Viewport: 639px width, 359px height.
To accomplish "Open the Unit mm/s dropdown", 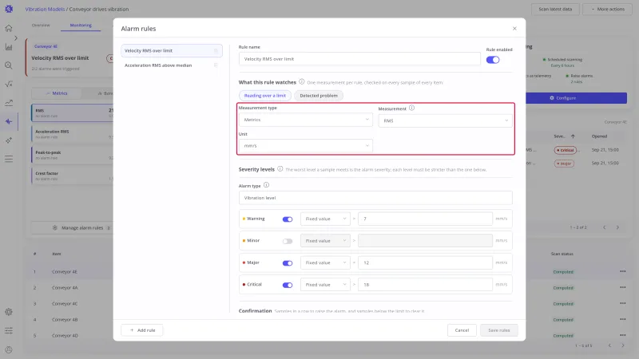I will (306, 146).
